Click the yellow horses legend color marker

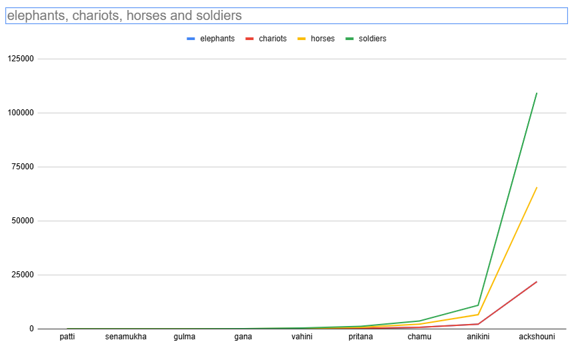pos(301,39)
